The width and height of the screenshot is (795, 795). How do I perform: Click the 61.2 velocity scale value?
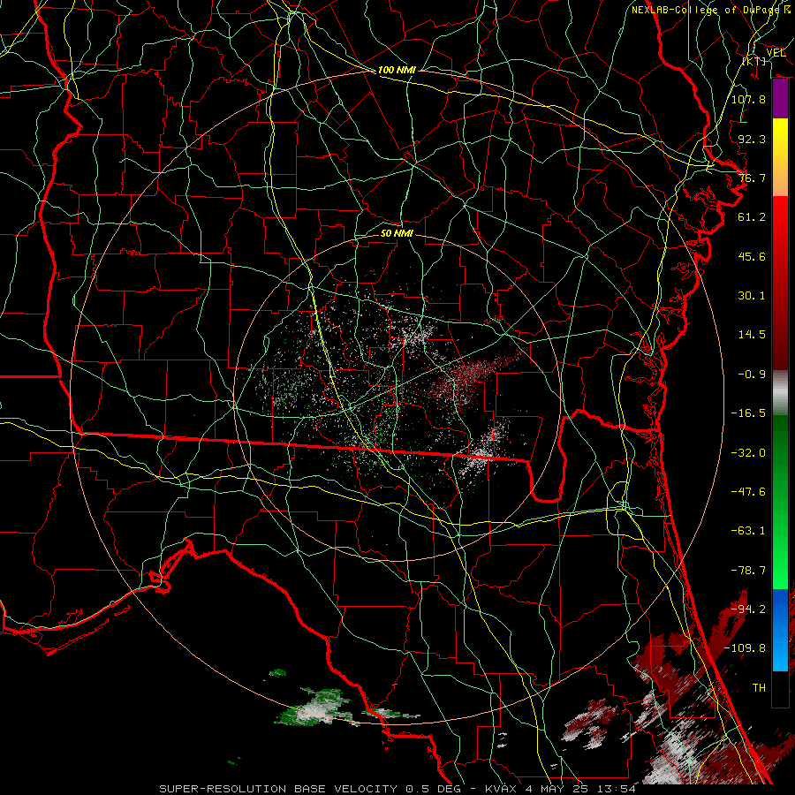pos(752,217)
